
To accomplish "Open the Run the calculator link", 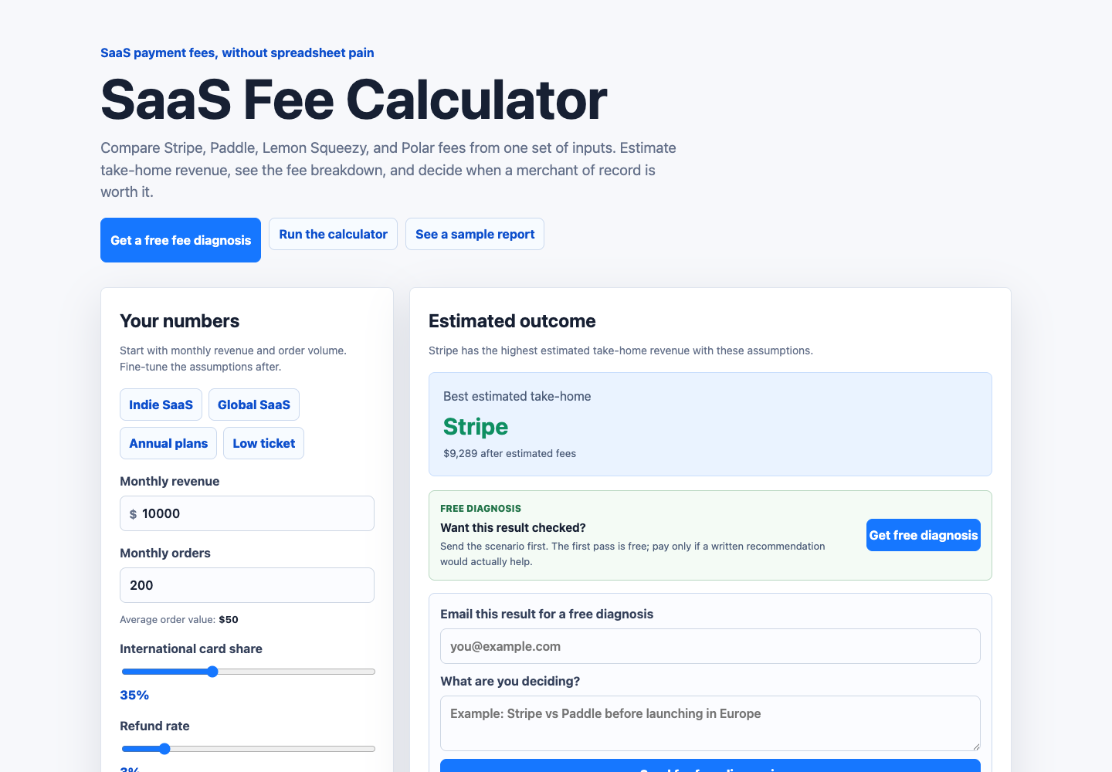I will (333, 234).
